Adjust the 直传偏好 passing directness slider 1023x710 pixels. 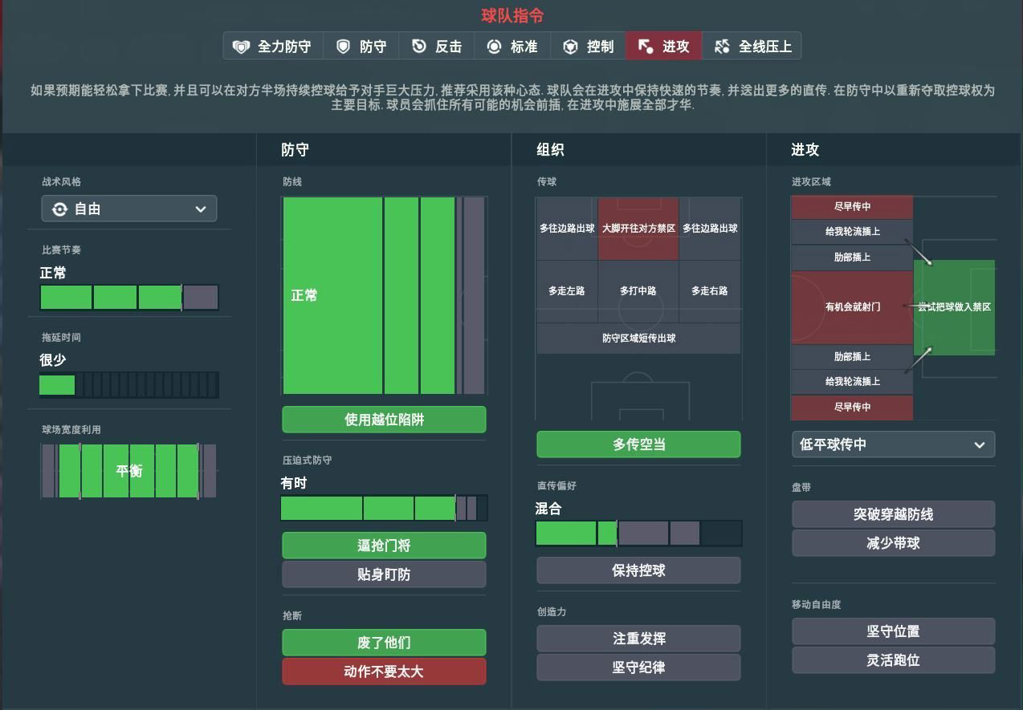coord(639,534)
